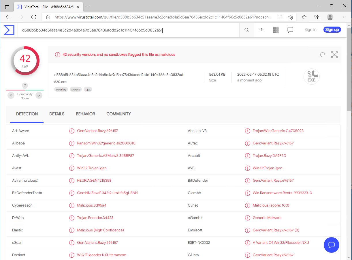The image size is (352, 260).
Task: Click the peexe tag
Action: (x=76, y=89)
